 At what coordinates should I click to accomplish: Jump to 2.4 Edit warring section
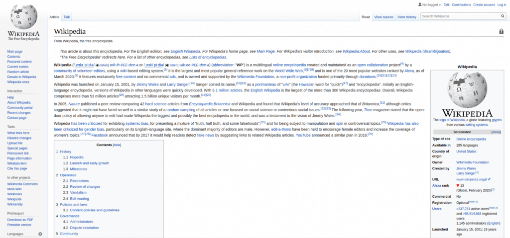pos(79,198)
